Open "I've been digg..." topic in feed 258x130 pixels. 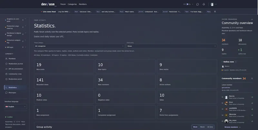pyautogui.click(x=196, y=12)
